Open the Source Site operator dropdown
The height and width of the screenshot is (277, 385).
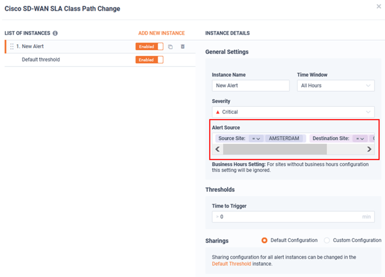coord(256,138)
